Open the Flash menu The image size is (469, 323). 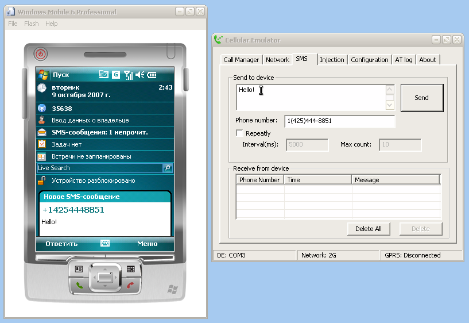coord(32,24)
